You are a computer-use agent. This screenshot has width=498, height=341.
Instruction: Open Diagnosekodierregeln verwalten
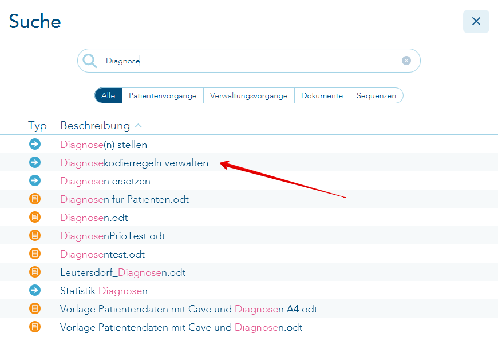click(x=134, y=162)
